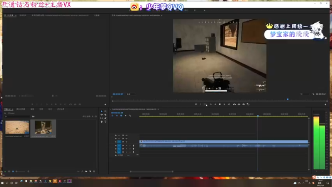Toggle A1 track targeting in the track header
The image size is (332, 187).
(119, 146)
